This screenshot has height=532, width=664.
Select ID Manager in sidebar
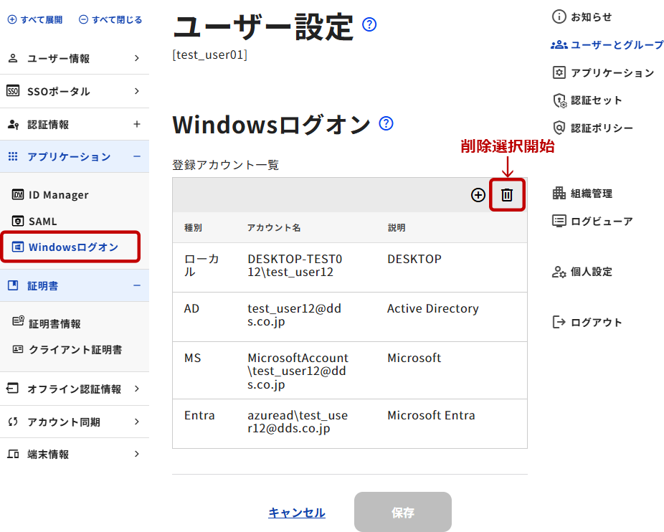[x=58, y=195]
